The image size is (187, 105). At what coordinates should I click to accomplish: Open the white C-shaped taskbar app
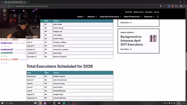[x=54, y=103]
